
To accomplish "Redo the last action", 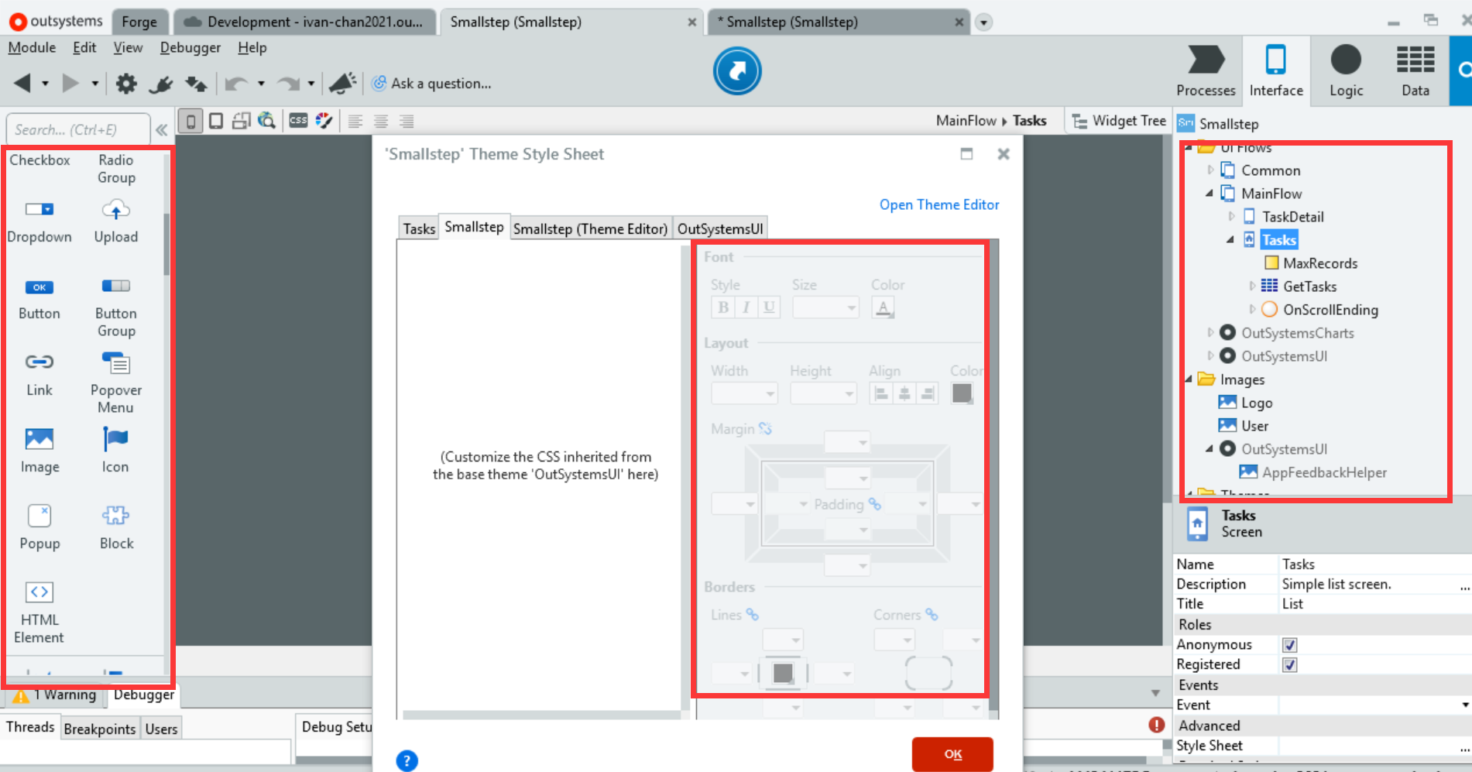I will pyautogui.click(x=288, y=83).
